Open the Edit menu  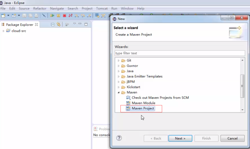pos(12,9)
